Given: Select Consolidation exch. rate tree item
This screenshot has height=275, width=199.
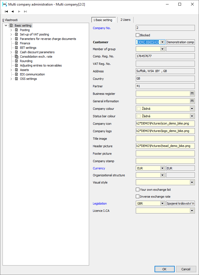Looking at the screenshot, I should coord(36,57).
